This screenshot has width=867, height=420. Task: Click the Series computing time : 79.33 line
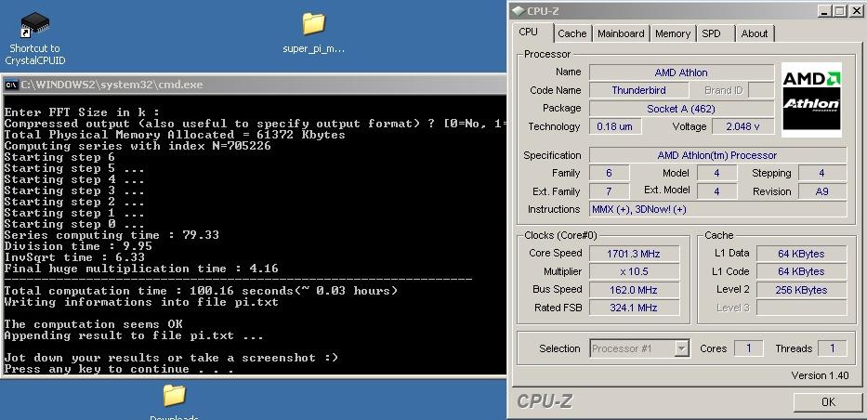click(x=112, y=235)
